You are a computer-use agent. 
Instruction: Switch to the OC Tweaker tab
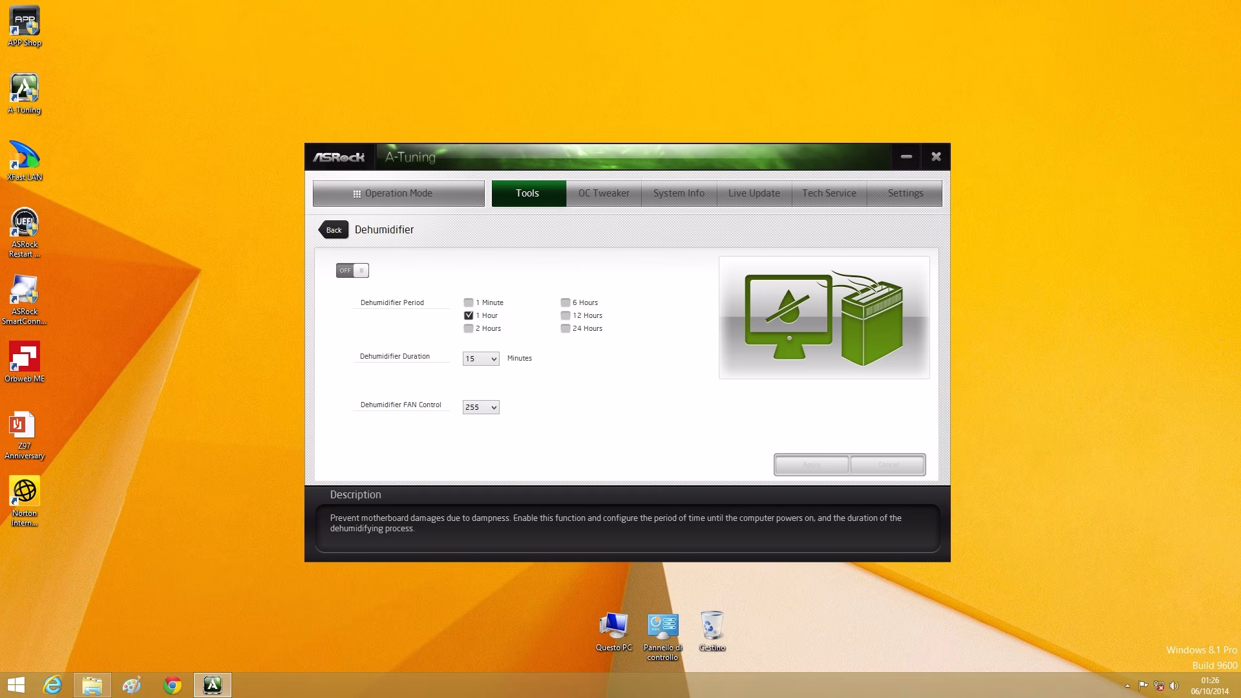[604, 193]
